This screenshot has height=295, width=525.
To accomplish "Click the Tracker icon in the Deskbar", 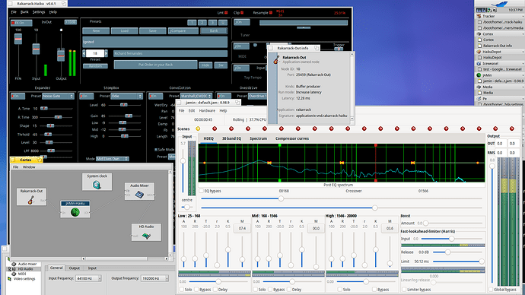I will click(479, 16).
